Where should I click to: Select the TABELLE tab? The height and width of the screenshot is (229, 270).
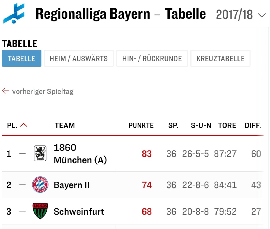pos(21,58)
